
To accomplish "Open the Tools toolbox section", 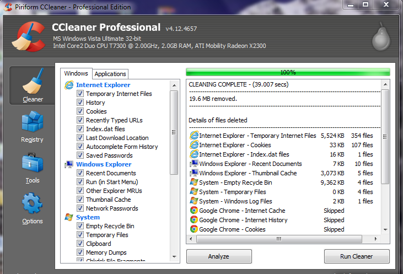I will 33,168.
